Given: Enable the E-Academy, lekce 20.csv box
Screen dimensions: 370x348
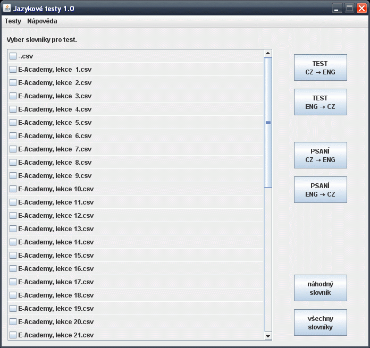Looking at the screenshot, I should point(13,322).
